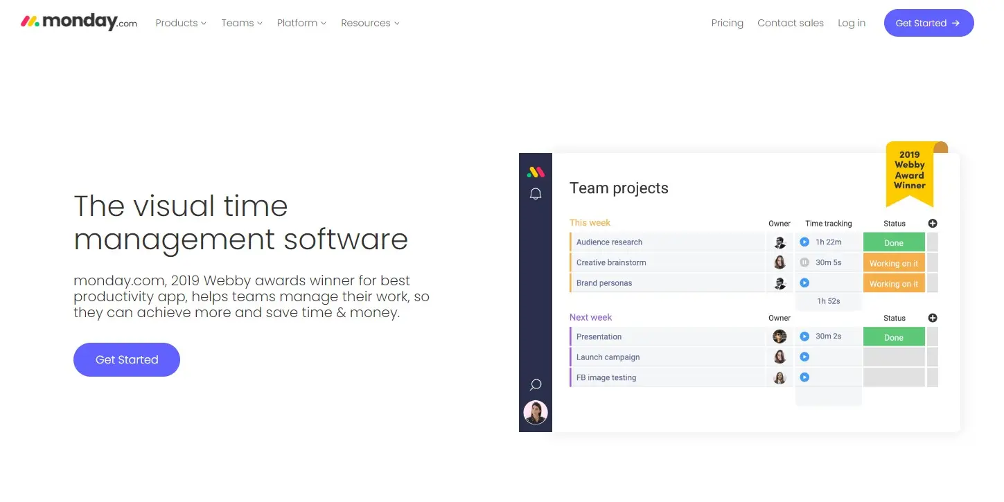Screen dimensions: 1004x502
Task: Start timer for Brand personas
Action: (804, 283)
